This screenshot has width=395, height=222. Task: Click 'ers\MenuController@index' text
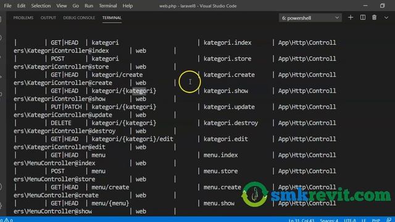point(54,163)
